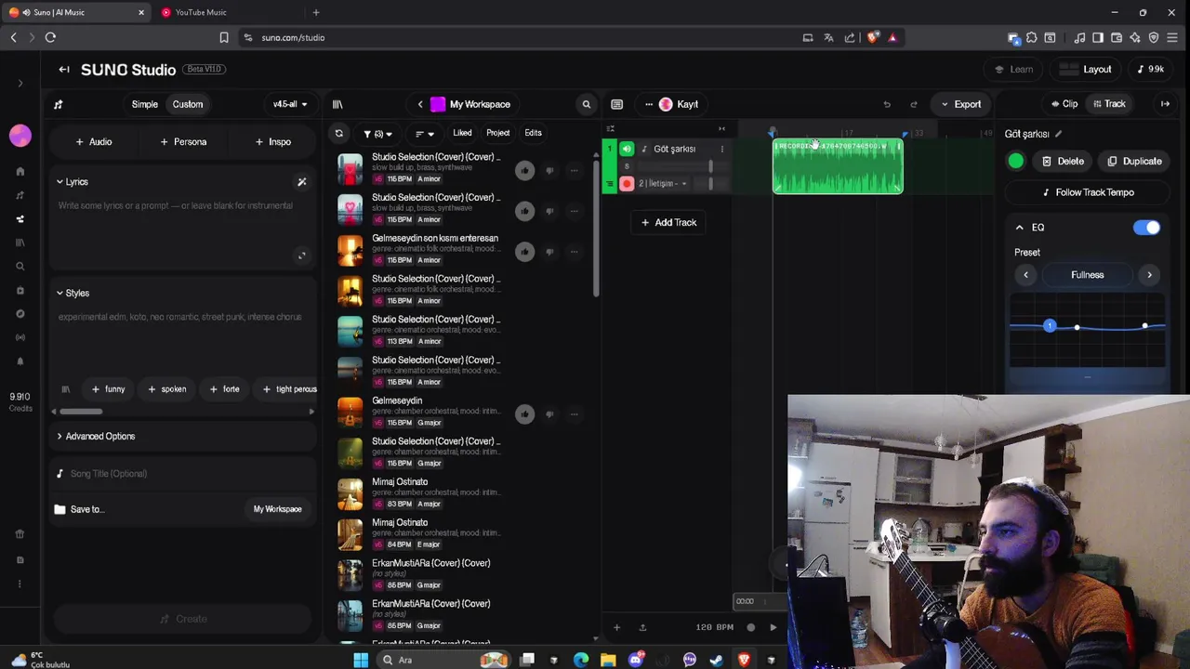The height and width of the screenshot is (669, 1190).
Task: Arm recording on Göt şarkısı track
Action: 627,184
